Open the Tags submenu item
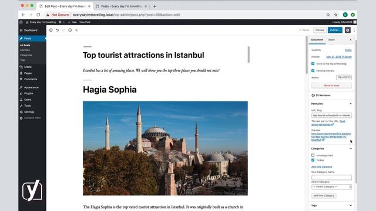 pos(23,60)
